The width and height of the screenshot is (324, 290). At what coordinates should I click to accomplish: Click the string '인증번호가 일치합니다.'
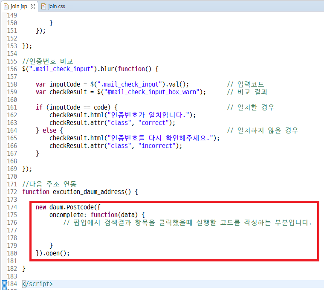click(148, 115)
